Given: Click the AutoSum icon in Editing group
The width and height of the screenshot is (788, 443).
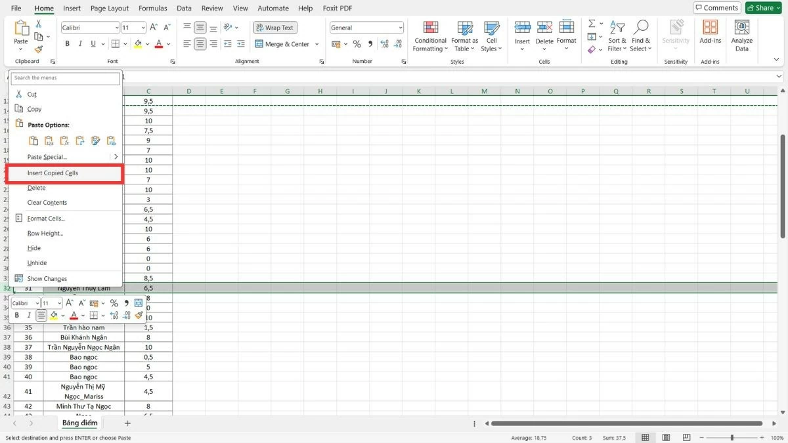Looking at the screenshot, I should 590,22.
